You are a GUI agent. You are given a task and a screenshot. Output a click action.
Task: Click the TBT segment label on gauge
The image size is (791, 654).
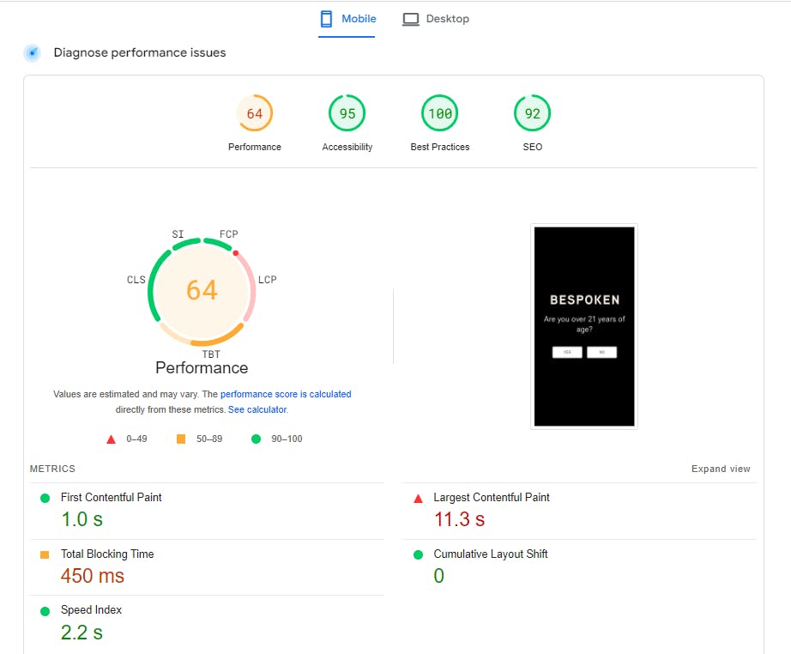pos(211,354)
